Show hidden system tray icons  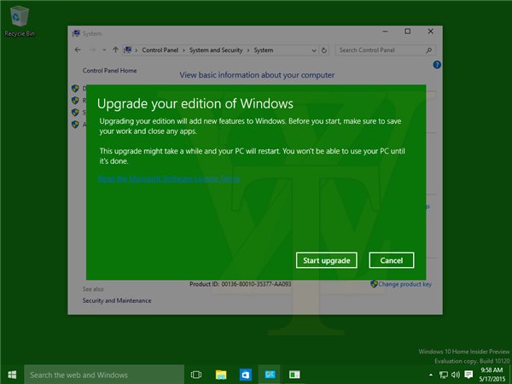[x=430, y=375]
